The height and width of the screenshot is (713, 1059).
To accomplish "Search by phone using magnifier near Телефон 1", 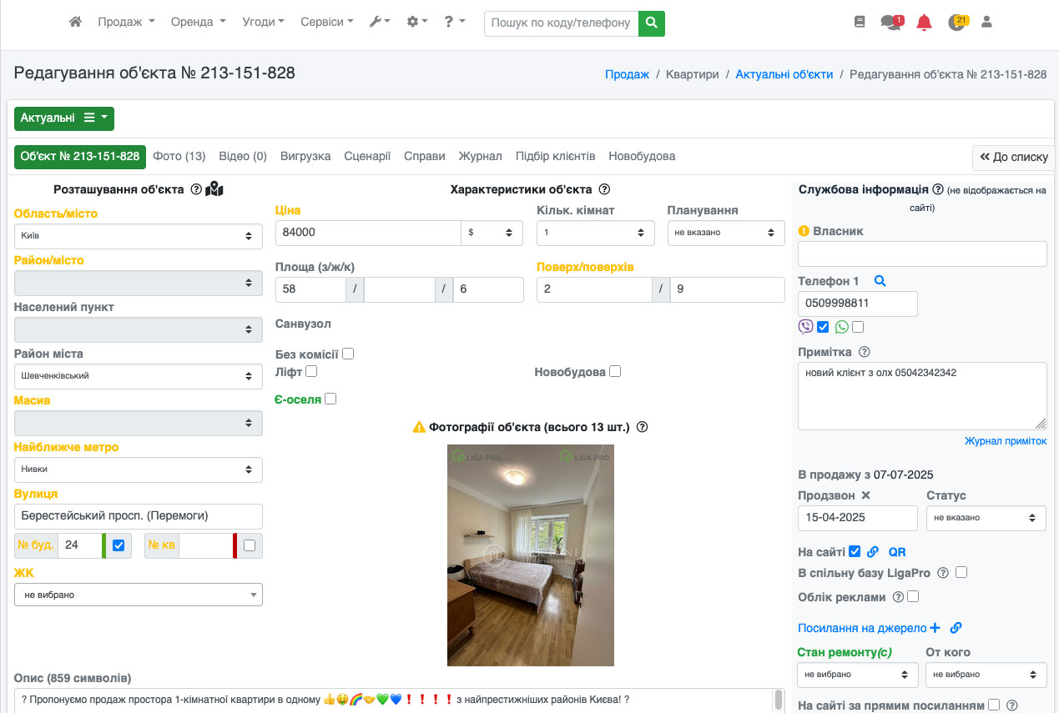I will [880, 282].
